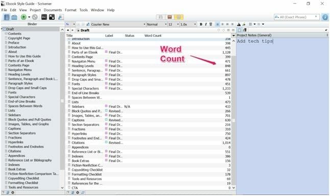
Task: Switch to Corkboard view mode
Action: pos(170,17)
